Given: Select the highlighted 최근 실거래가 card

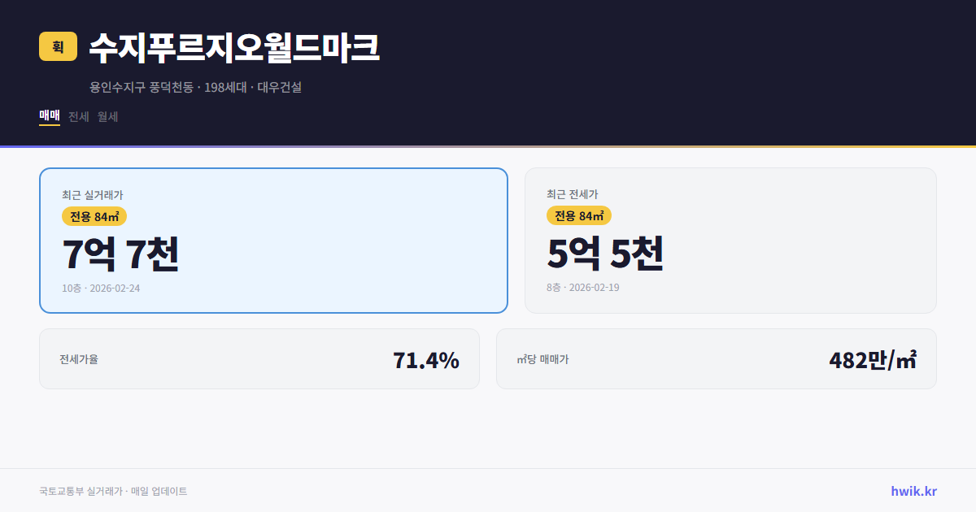Looking at the screenshot, I should coord(272,240).
